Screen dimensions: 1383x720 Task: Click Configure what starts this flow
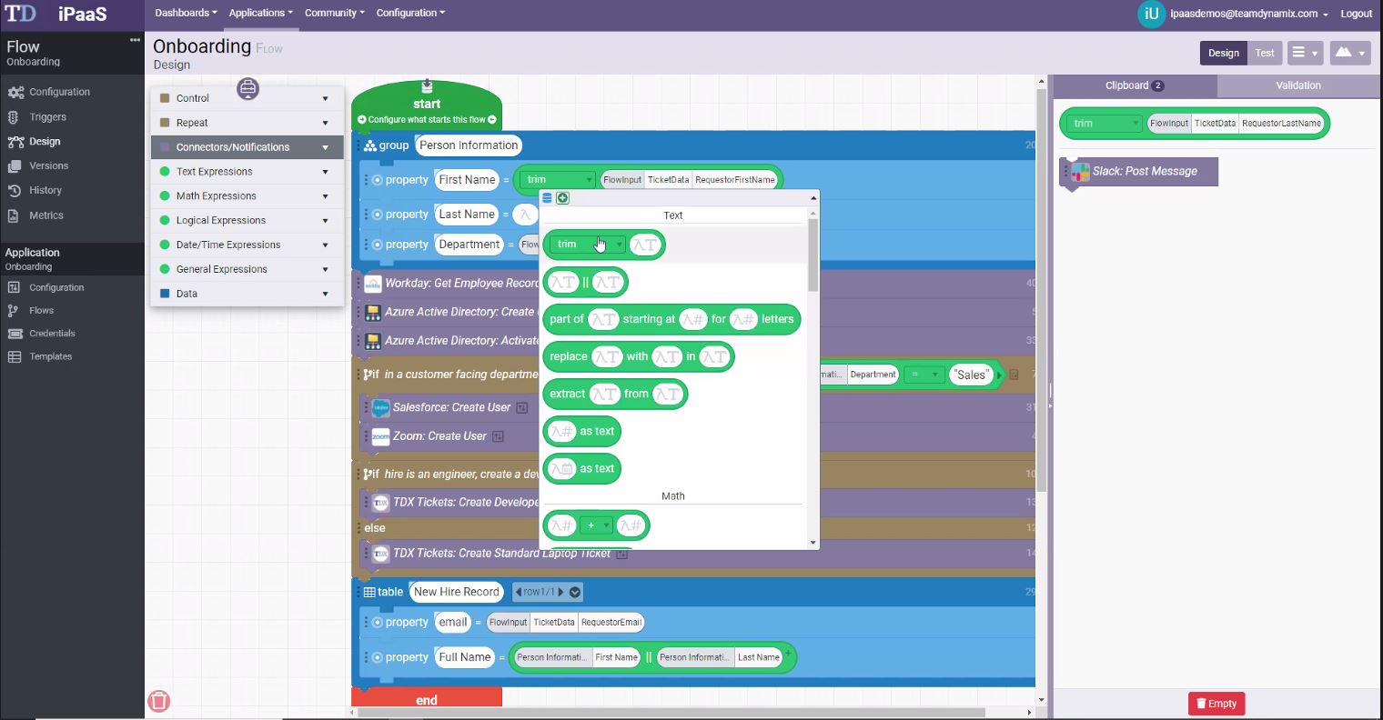tap(427, 120)
